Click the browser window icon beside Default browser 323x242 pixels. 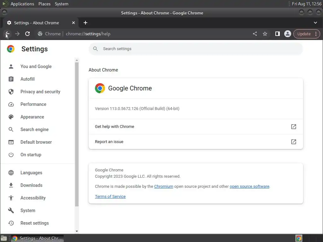[11, 142]
